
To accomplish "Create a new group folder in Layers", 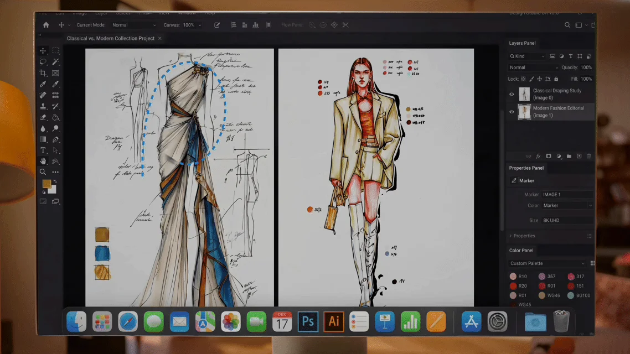I will [x=569, y=156].
